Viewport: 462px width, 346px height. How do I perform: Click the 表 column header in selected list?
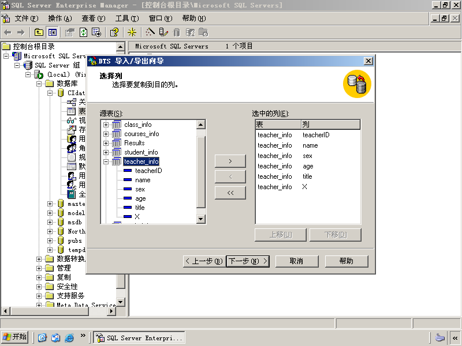pos(278,125)
